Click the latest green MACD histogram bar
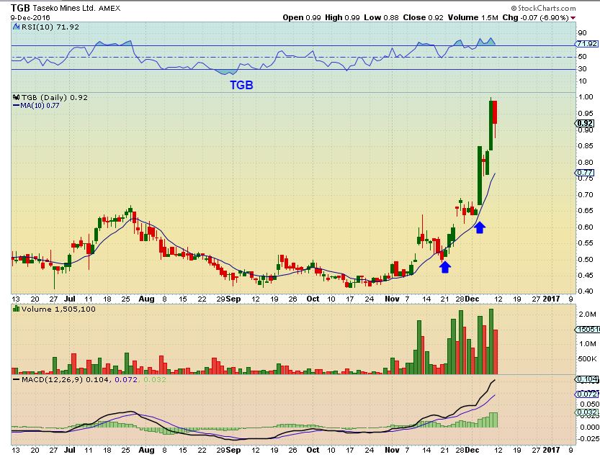 [496, 420]
